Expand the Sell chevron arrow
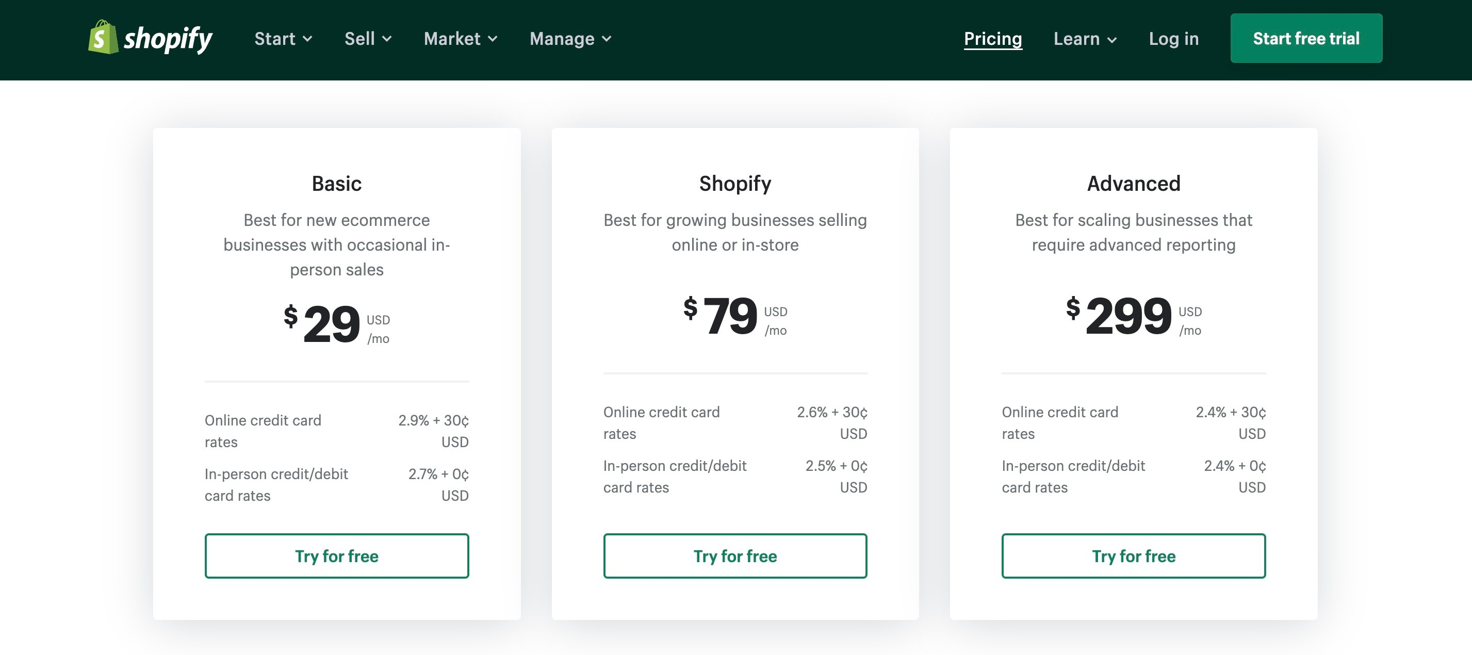The image size is (1472, 655). click(387, 39)
